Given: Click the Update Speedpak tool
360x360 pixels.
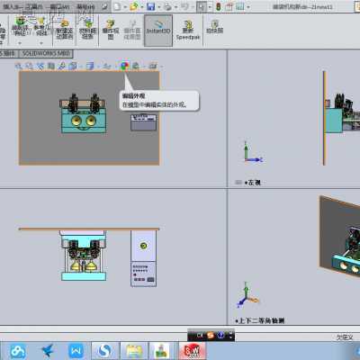Looking at the screenshot, I should point(188,30).
